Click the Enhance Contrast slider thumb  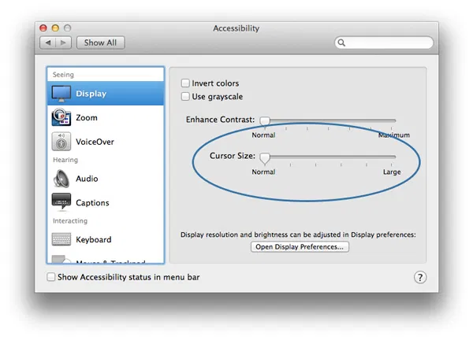265,121
